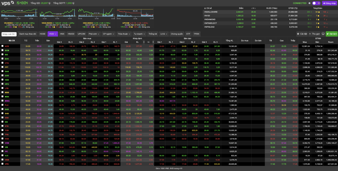
Task: Open the UPCOM tab
Action: click(81, 34)
